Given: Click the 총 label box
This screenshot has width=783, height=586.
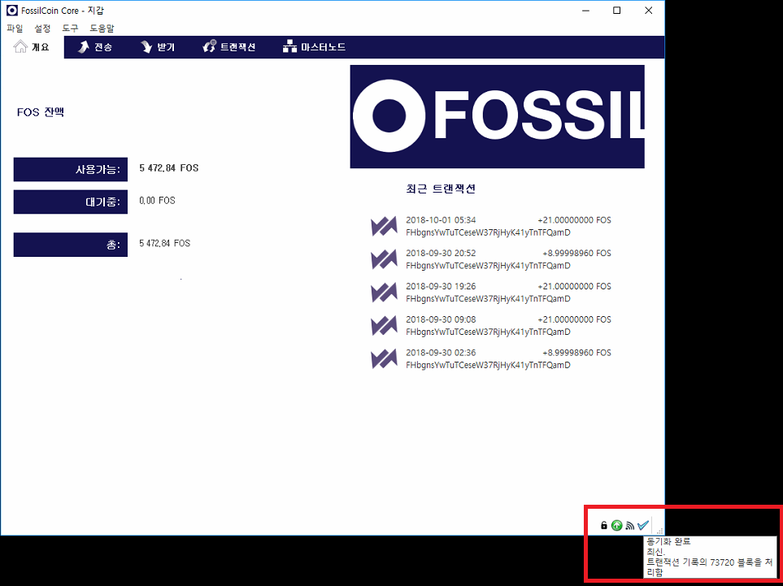Looking at the screenshot, I should [x=71, y=245].
